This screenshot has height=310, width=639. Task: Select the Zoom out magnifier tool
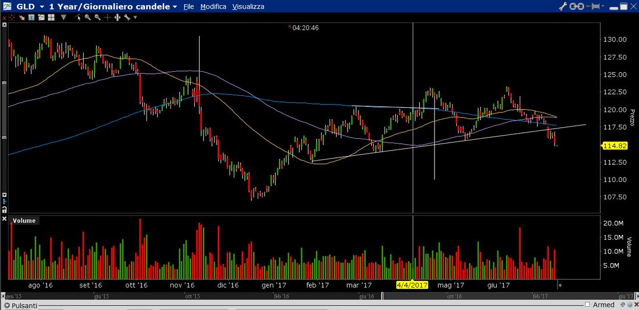tap(97, 18)
